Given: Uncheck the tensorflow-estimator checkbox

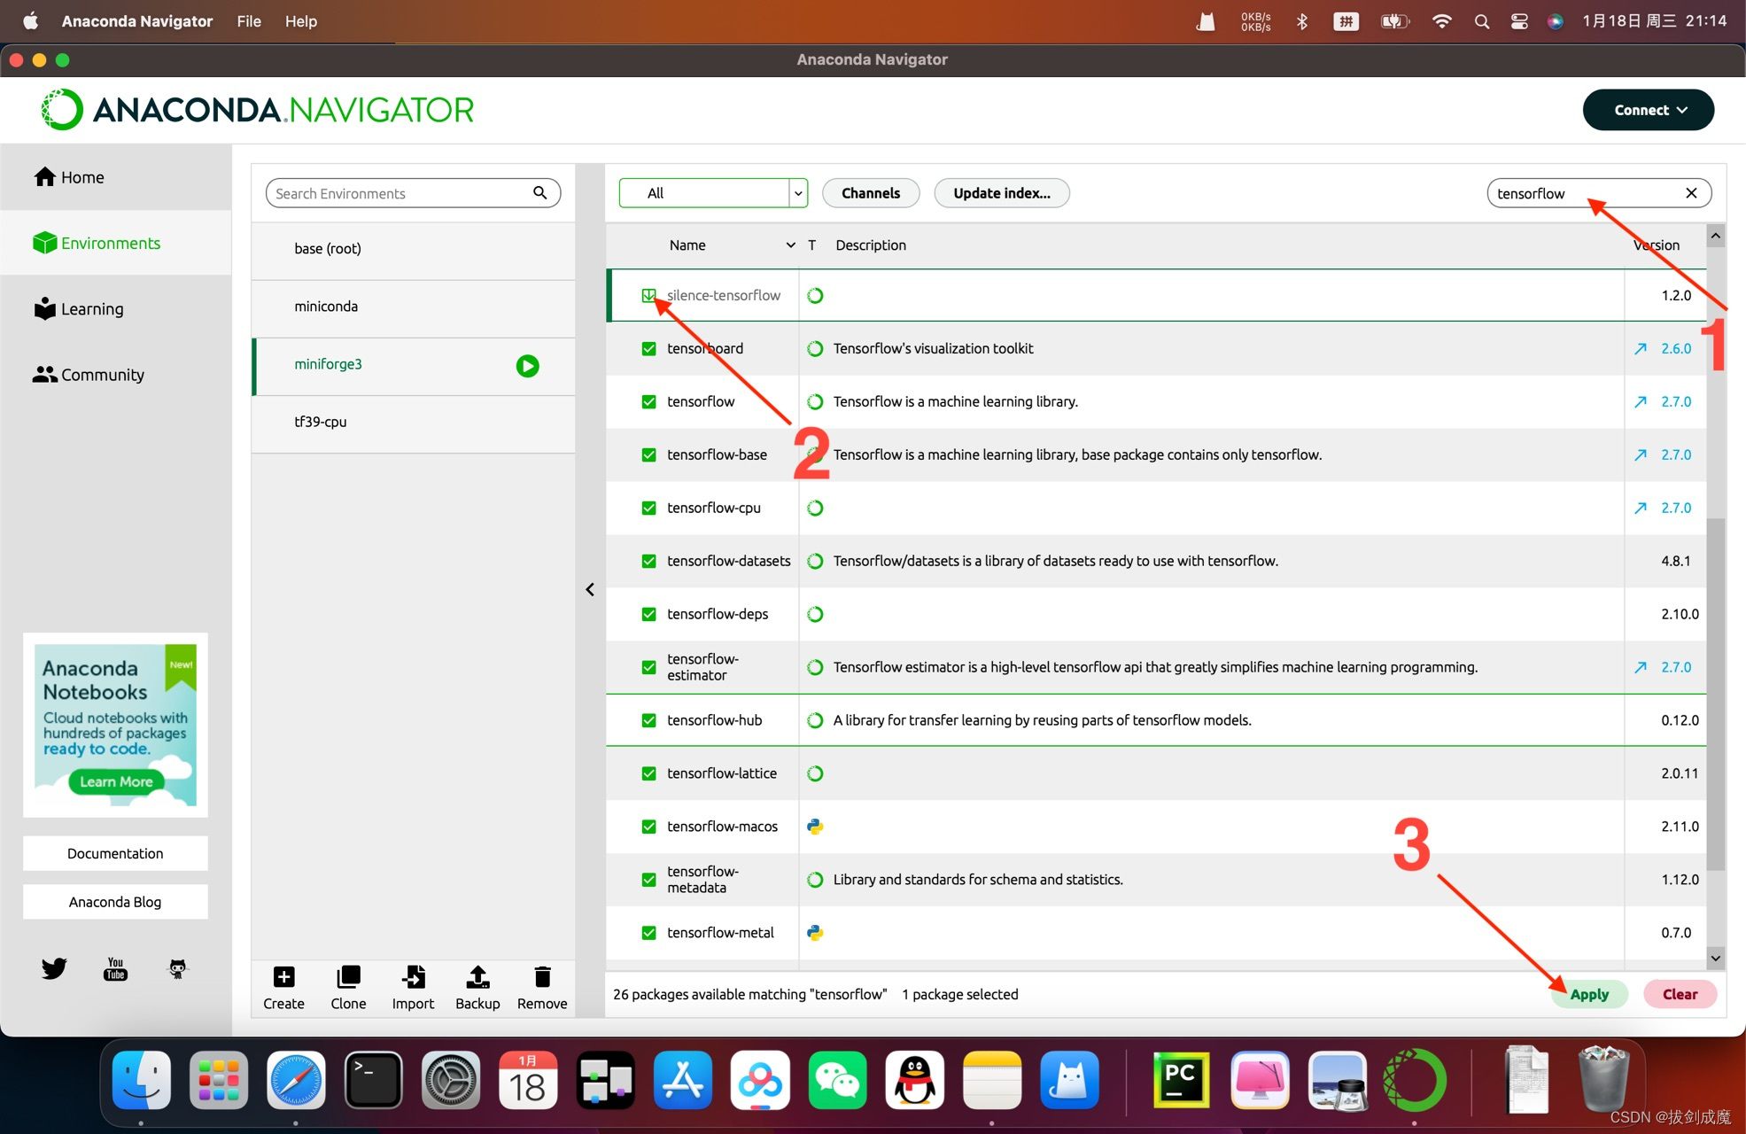Looking at the screenshot, I should [x=648, y=667].
